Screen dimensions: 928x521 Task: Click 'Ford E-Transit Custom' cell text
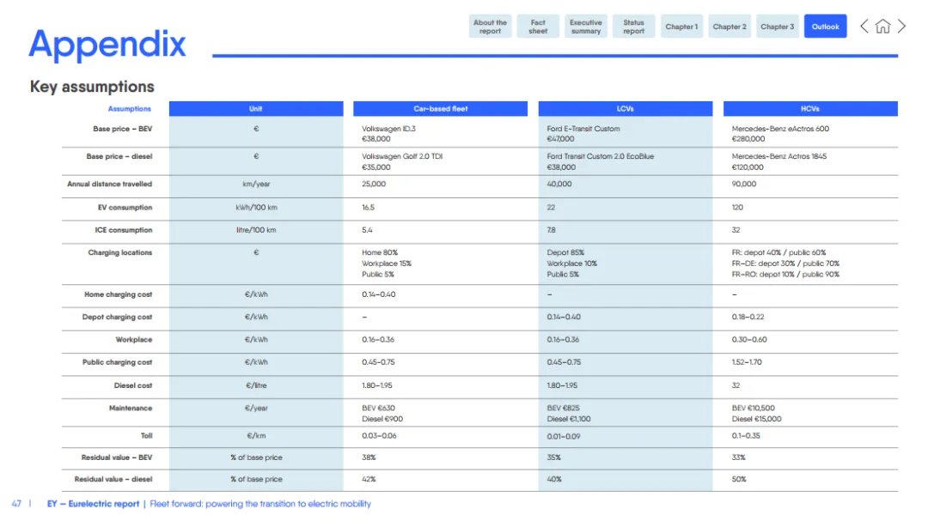[583, 129]
